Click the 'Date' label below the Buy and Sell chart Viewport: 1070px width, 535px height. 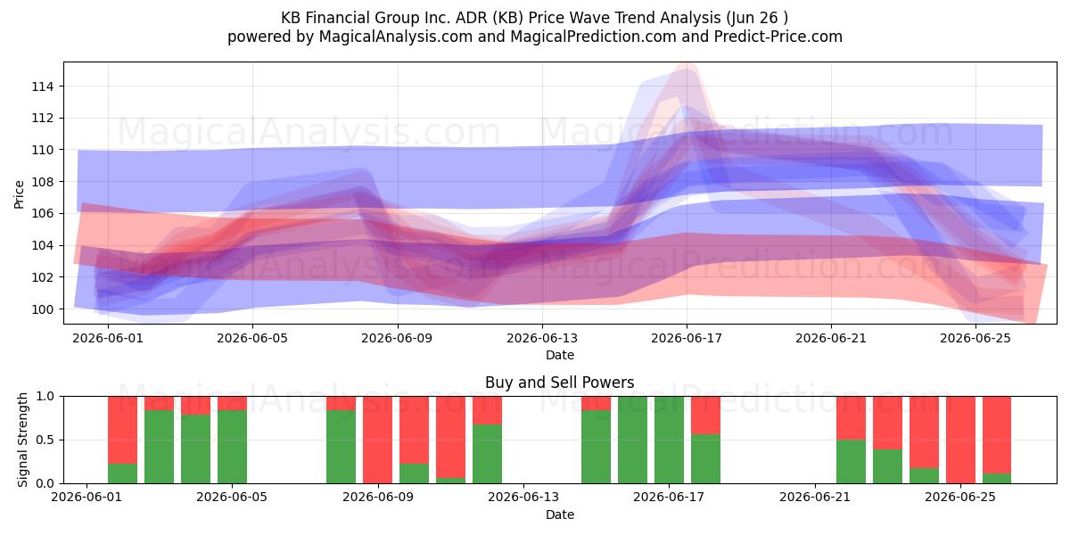[x=560, y=514]
